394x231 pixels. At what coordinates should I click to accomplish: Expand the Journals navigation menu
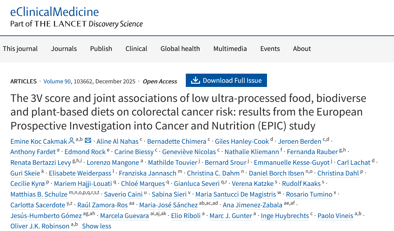tap(64, 49)
